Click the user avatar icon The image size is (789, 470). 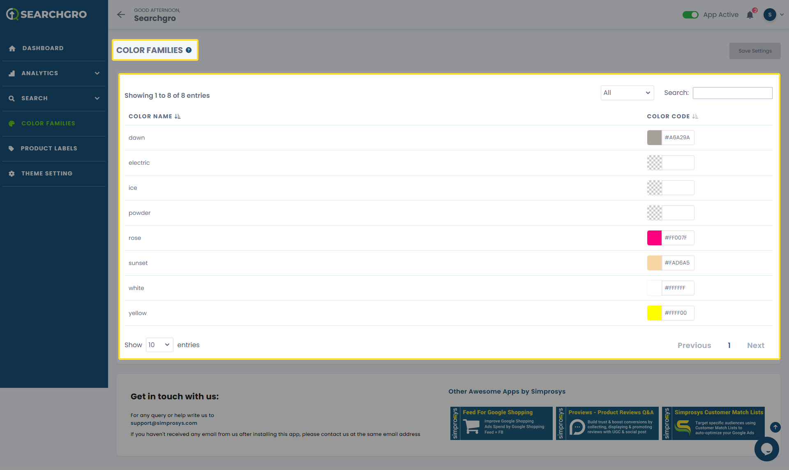click(x=770, y=15)
